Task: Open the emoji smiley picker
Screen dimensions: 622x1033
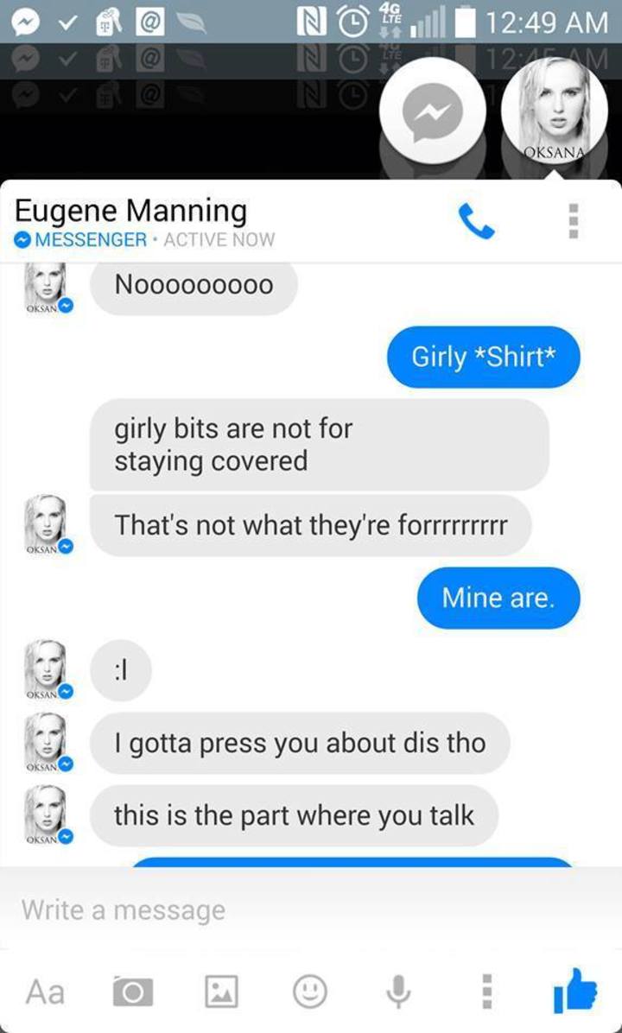Action: click(309, 991)
